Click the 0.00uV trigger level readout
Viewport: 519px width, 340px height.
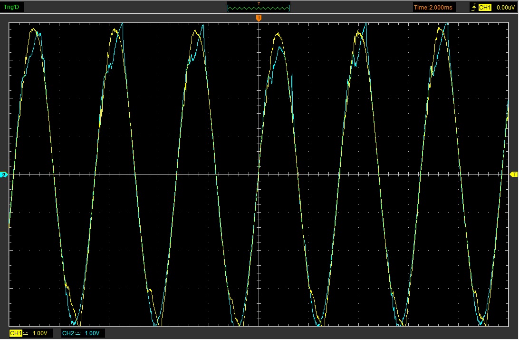click(505, 7)
